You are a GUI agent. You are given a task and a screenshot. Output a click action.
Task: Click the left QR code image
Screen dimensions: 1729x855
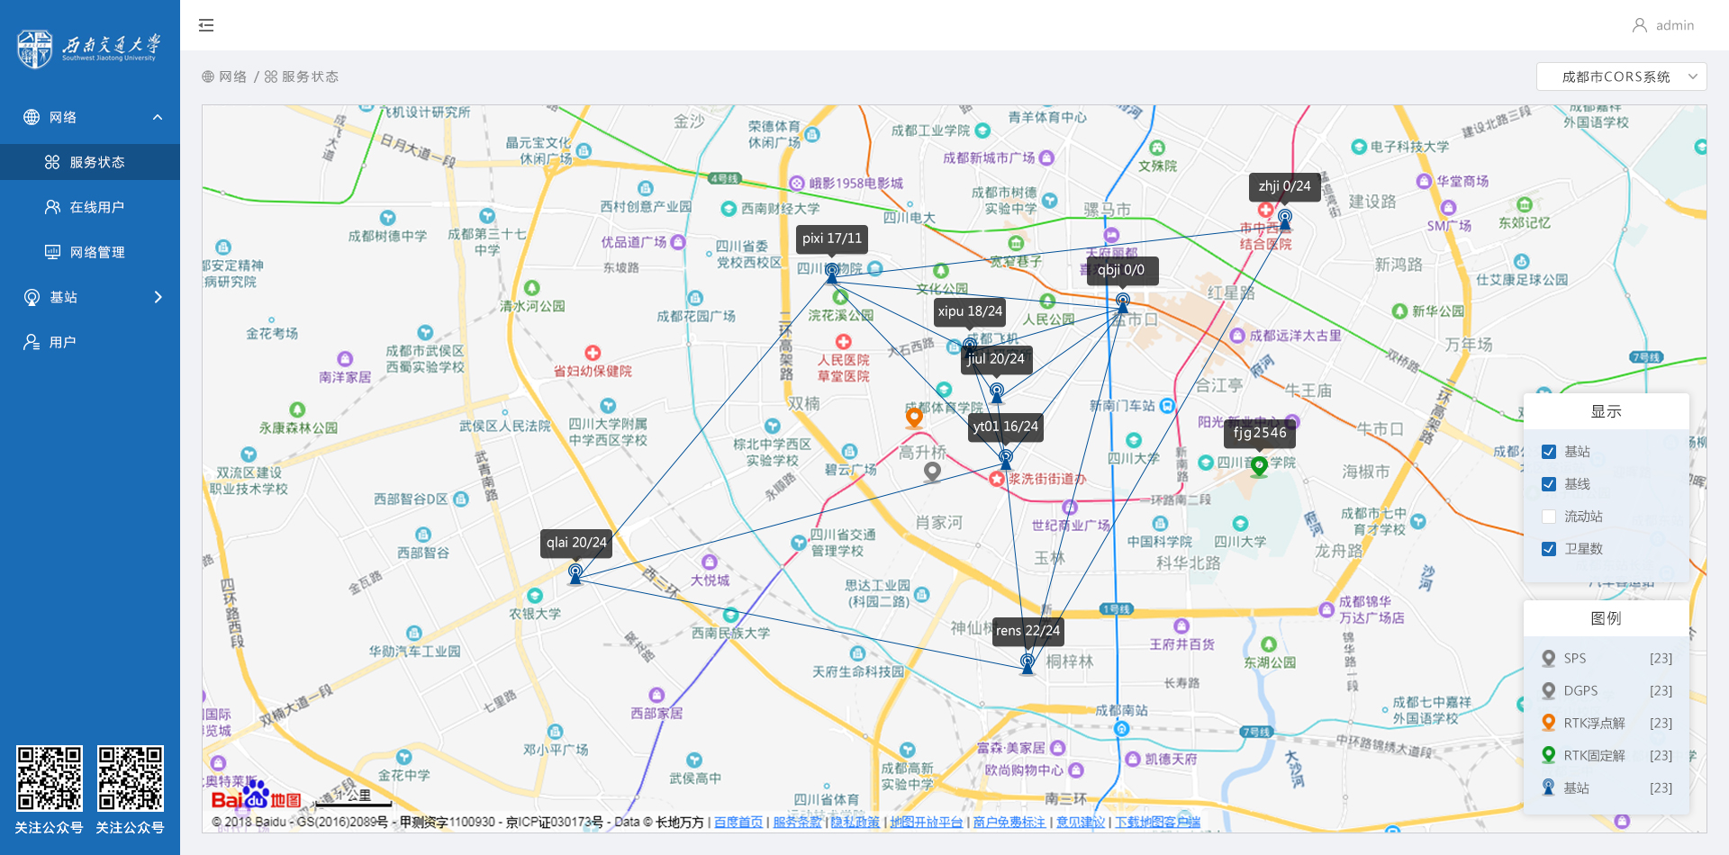point(50,778)
